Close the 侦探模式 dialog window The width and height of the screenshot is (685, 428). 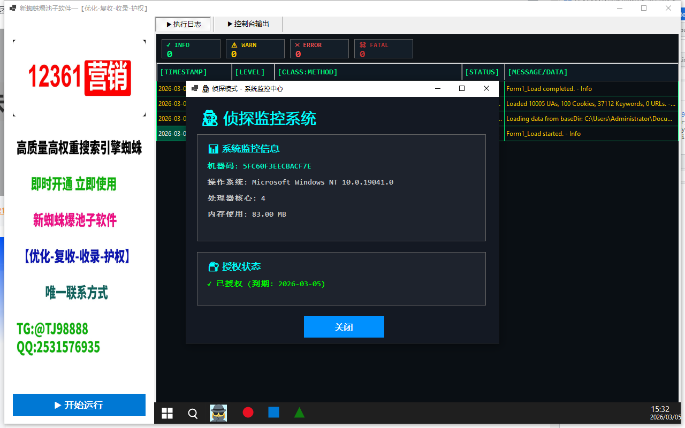tap(486, 89)
